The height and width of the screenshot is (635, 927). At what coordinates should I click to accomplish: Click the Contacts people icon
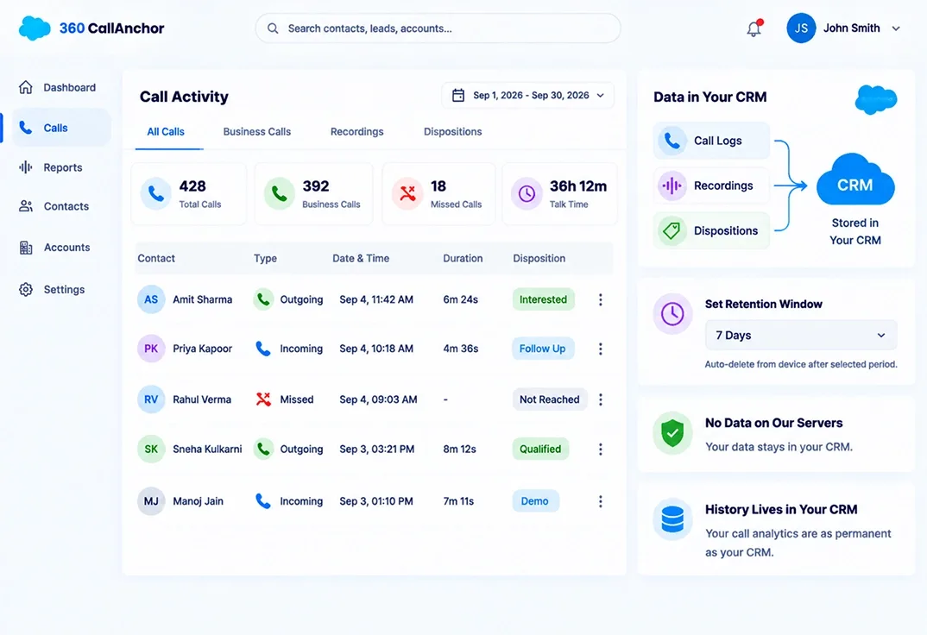pyautogui.click(x=25, y=206)
